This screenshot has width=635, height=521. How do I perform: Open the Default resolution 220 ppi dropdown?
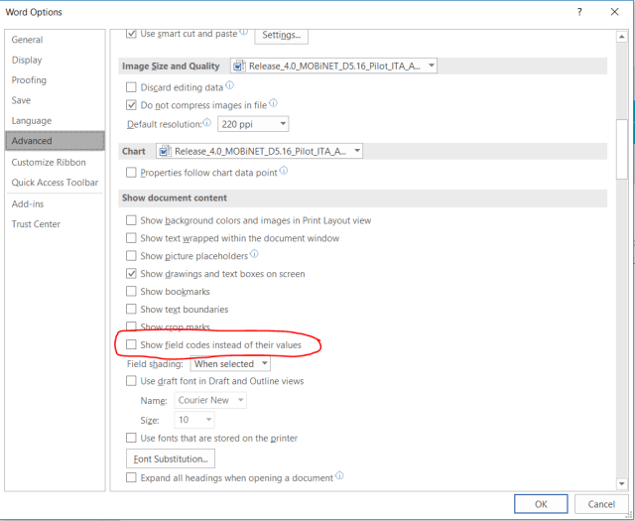click(x=253, y=124)
